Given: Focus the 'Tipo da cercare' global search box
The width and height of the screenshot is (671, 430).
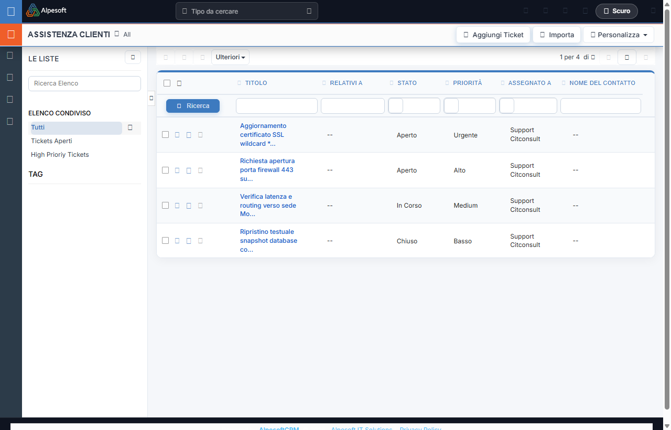Looking at the screenshot, I should tap(247, 11).
